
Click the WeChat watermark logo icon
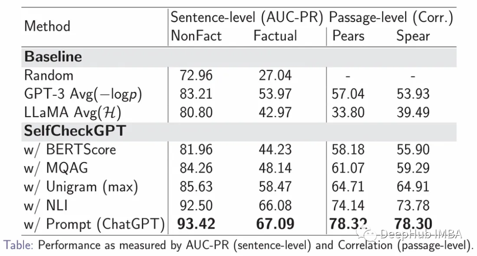click(367, 233)
